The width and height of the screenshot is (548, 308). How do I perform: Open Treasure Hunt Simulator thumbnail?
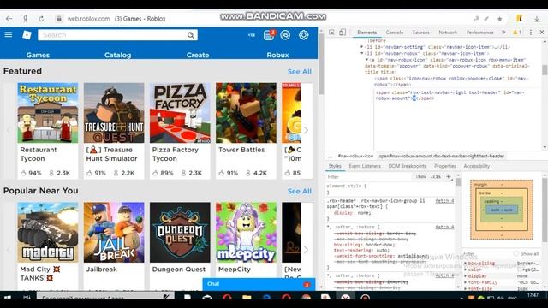point(114,113)
